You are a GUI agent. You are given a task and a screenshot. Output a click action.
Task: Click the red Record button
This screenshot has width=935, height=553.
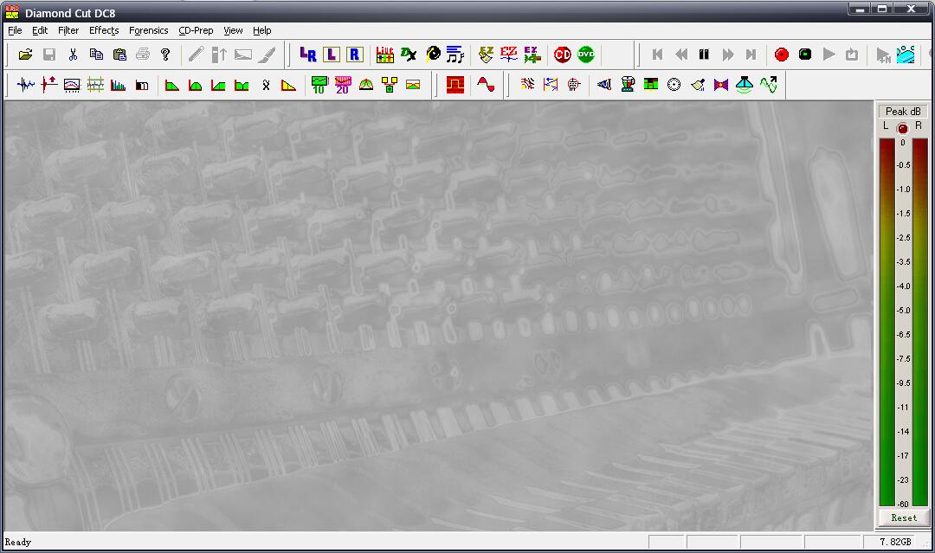(x=782, y=55)
